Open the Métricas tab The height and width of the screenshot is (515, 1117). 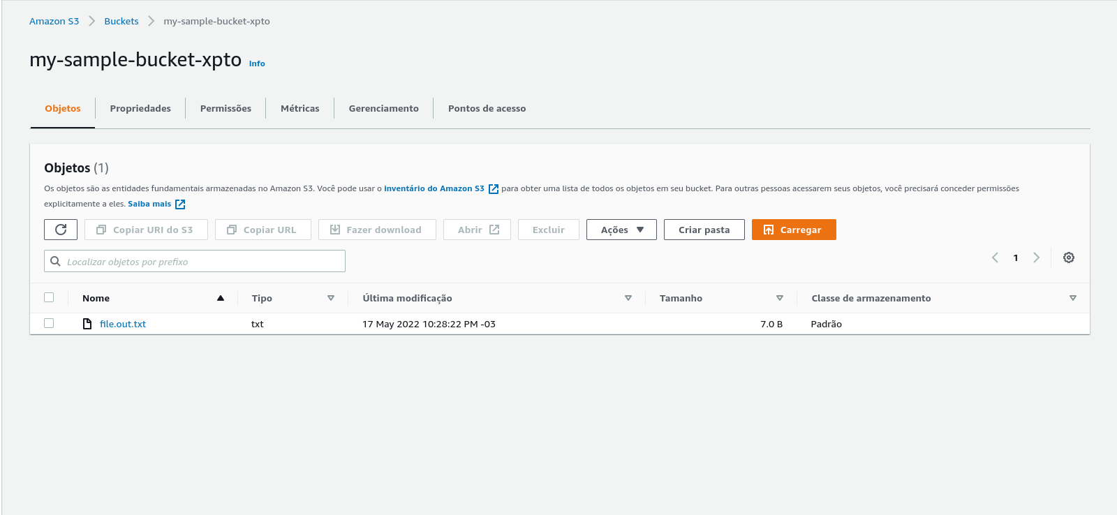[300, 108]
